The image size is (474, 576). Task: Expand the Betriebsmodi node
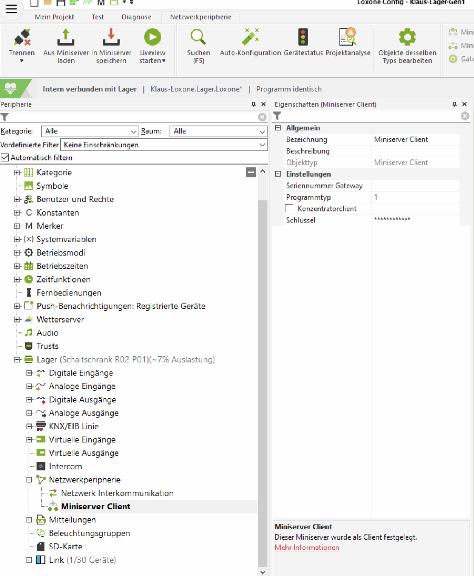point(17,253)
